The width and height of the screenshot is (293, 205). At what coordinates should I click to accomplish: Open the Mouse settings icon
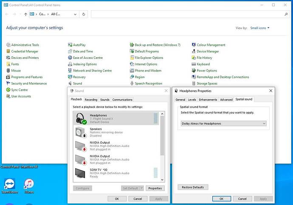(8, 71)
